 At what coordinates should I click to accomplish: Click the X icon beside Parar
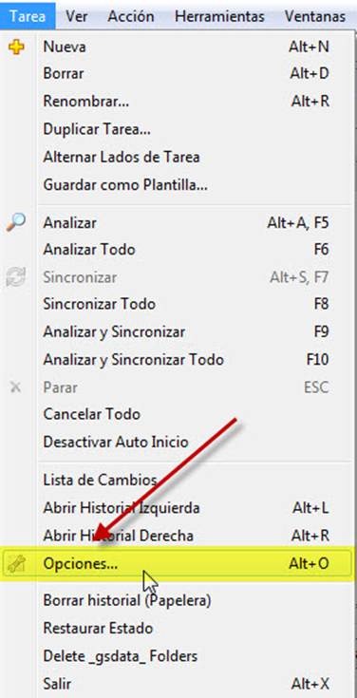point(15,387)
